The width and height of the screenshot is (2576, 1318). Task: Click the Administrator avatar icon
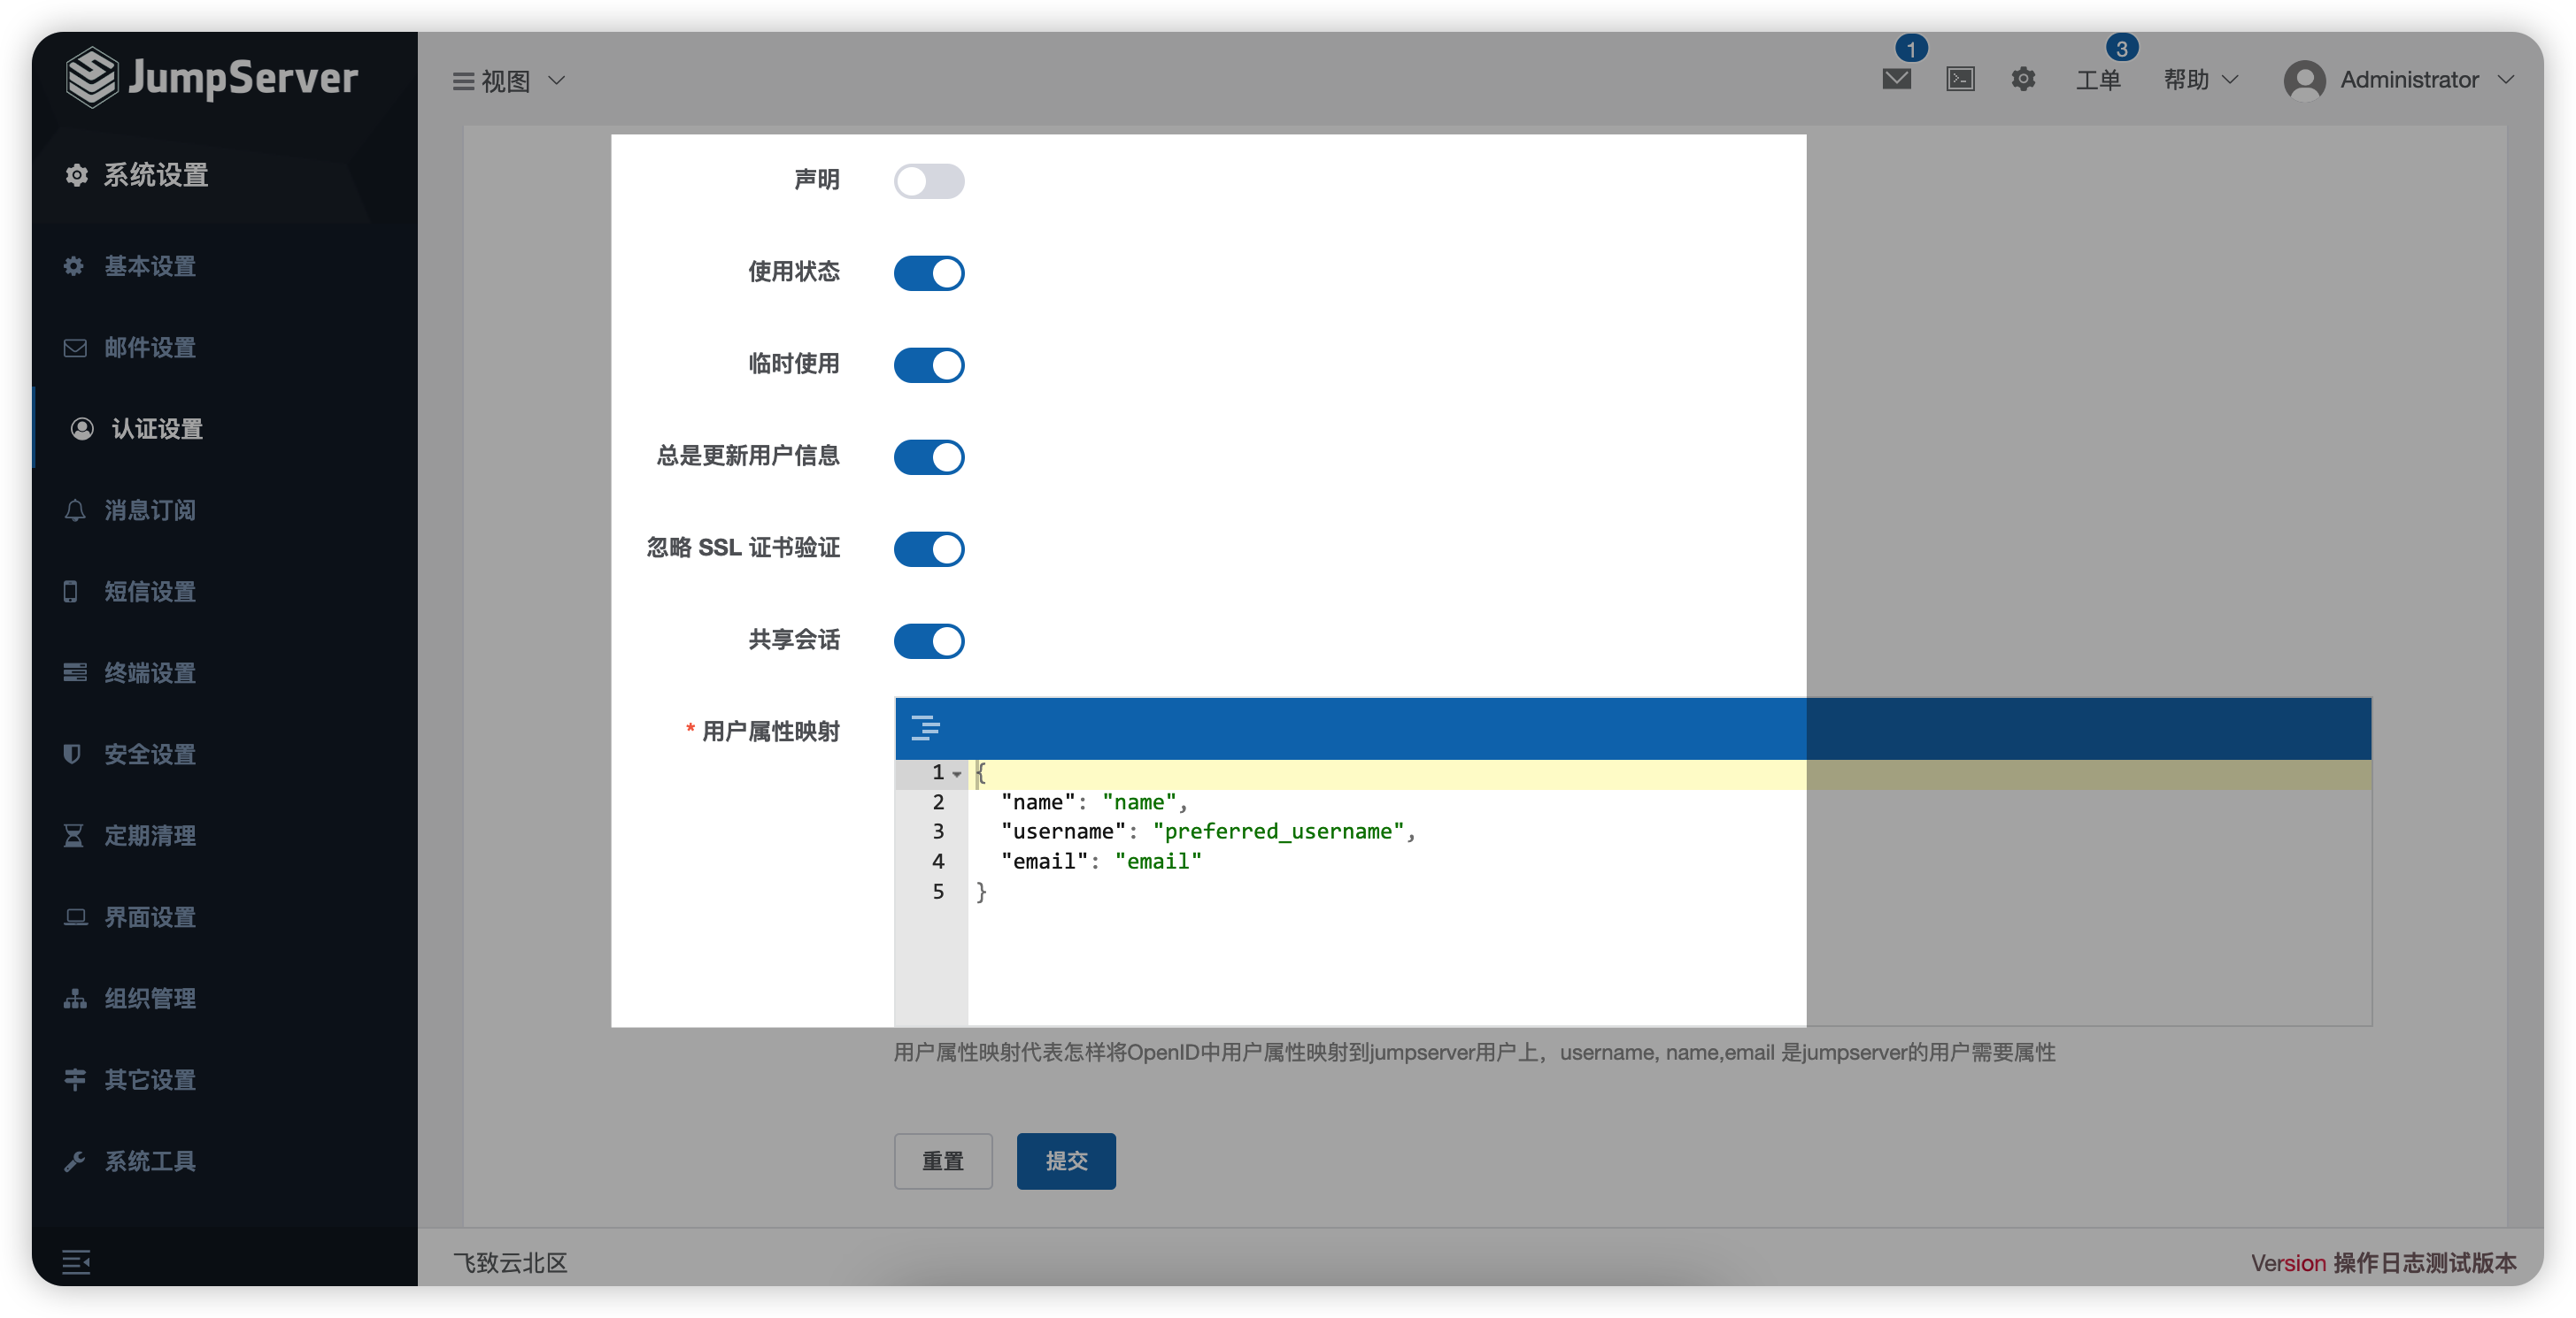[x=2304, y=80]
